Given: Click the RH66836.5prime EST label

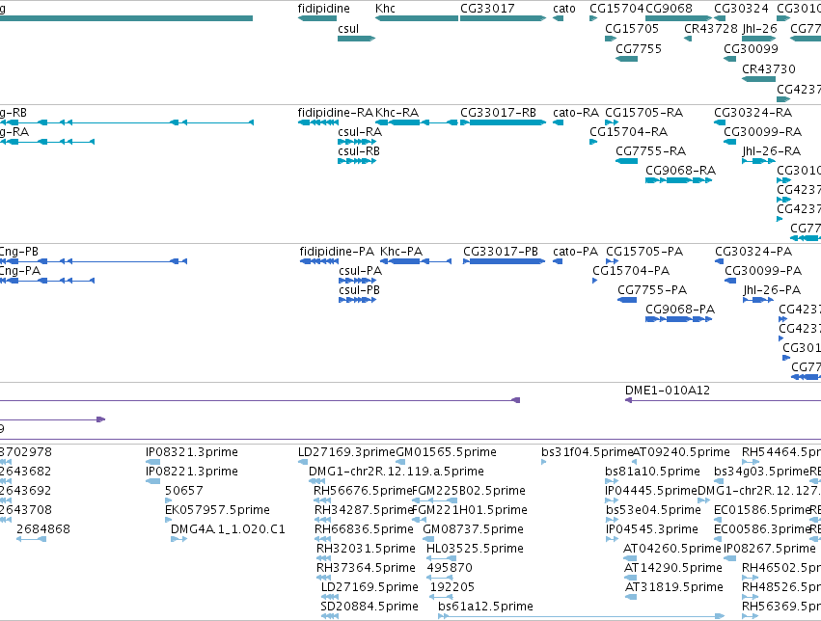Looking at the screenshot, I should pyautogui.click(x=364, y=530).
